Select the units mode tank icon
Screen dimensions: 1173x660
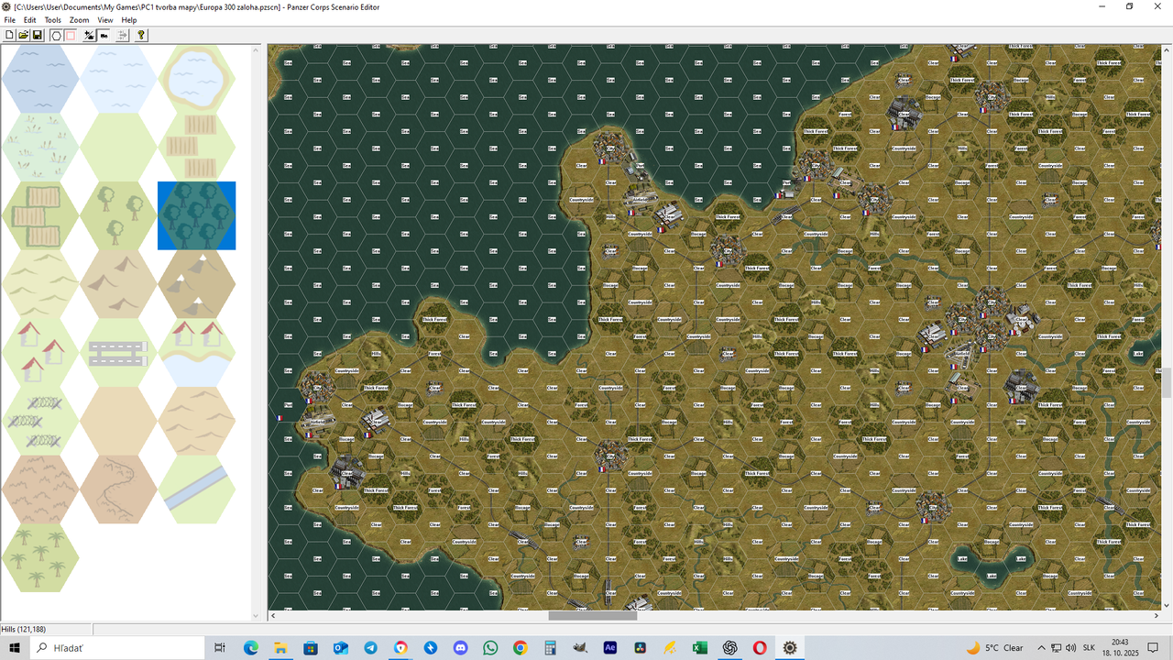(x=104, y=35)
